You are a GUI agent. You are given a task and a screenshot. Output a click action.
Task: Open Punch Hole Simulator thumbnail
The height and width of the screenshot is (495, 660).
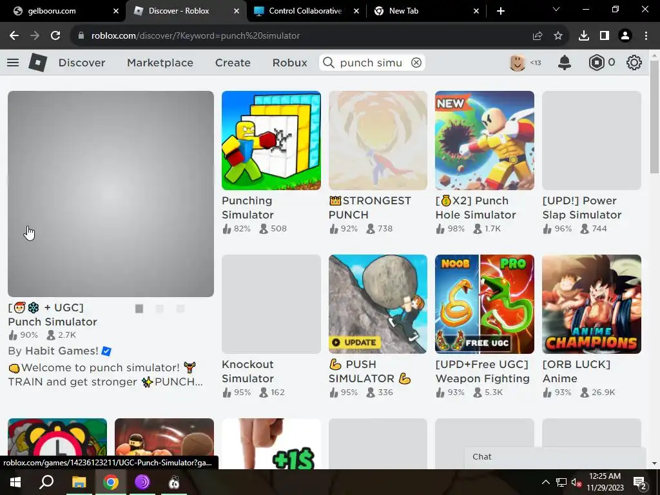485,140
